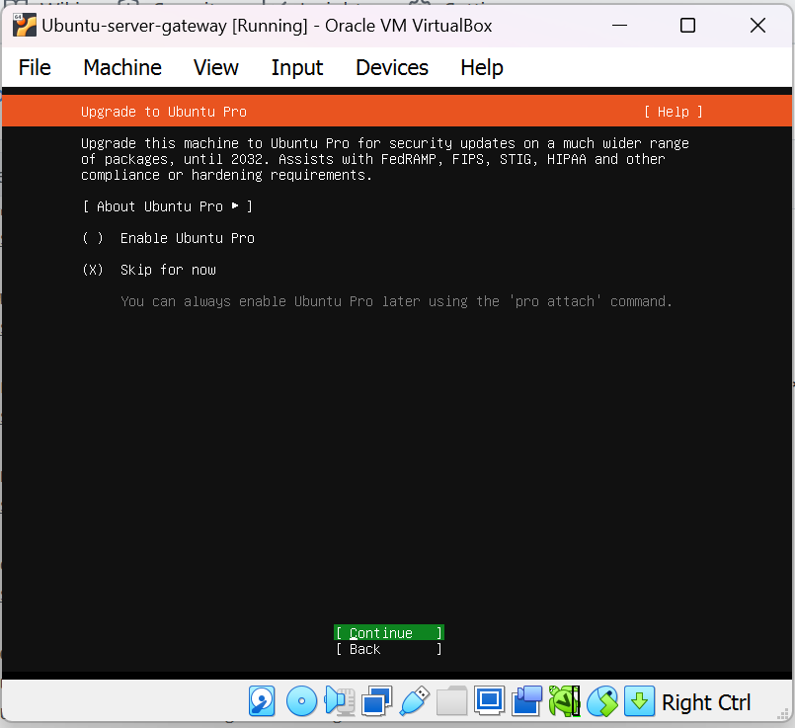795x728 pixels.
Task: Click the green Continue button
Action: tap(389, 633)
